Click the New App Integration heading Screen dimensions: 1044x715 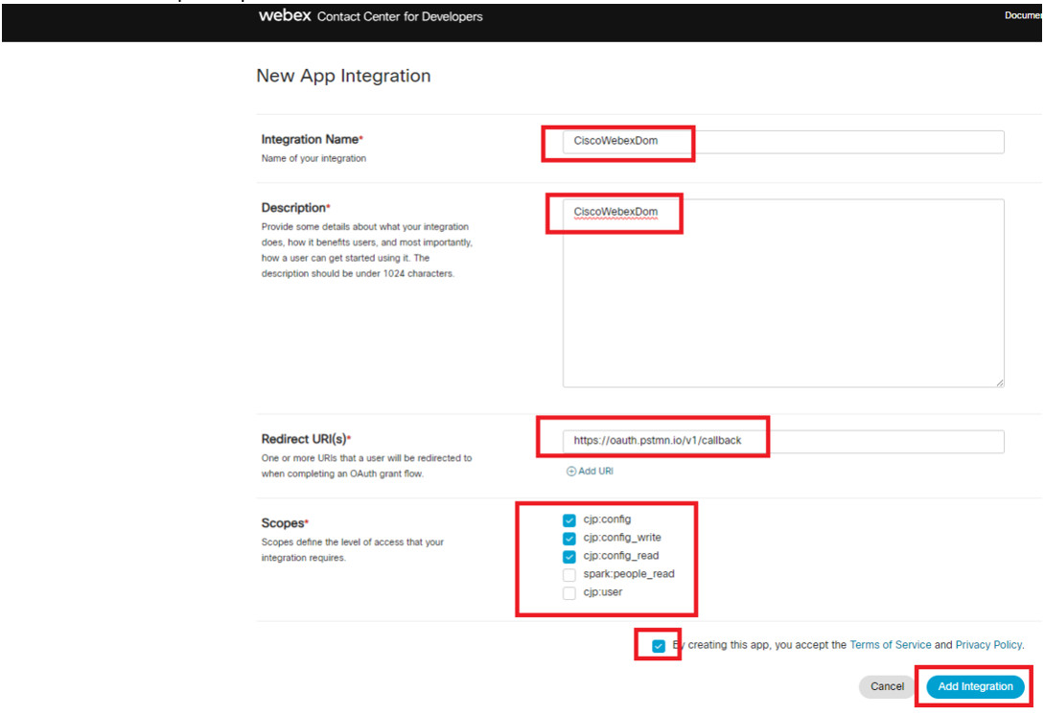343,76
